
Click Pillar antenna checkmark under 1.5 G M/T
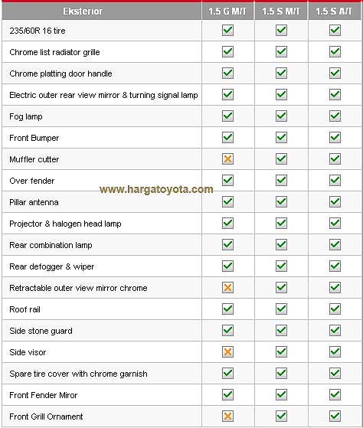click(x=227, y=201)
